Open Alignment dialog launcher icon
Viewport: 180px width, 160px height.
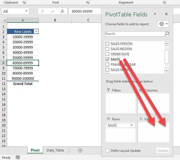(x=164, y=2)
